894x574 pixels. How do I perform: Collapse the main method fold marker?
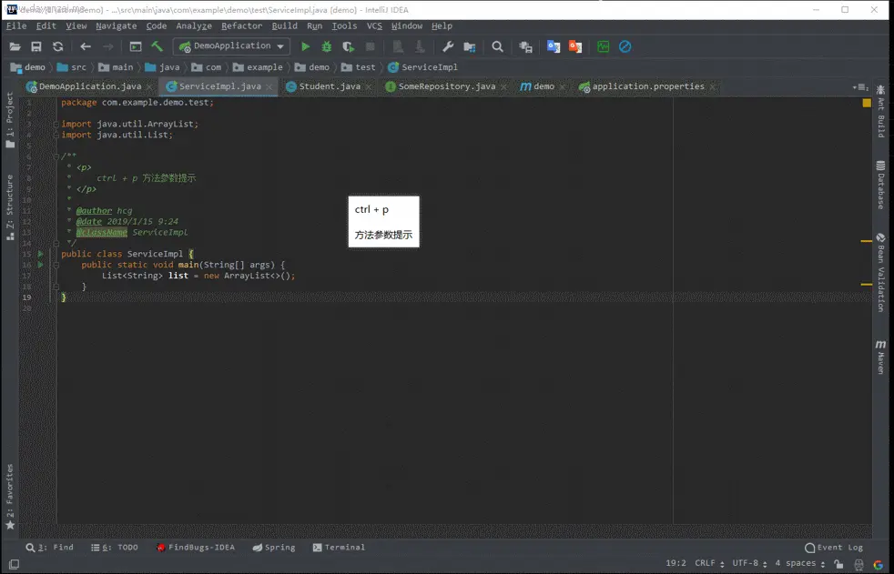pyautogui.click(x=56, y=266)
